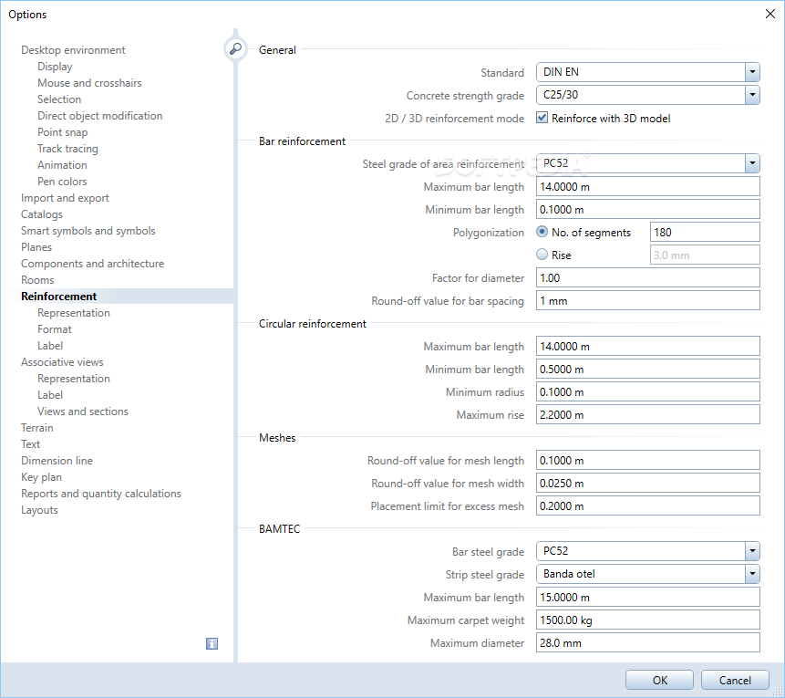Open Strip steel grade dropdown
Screen dimensions: 785x698
coord(752,574)
